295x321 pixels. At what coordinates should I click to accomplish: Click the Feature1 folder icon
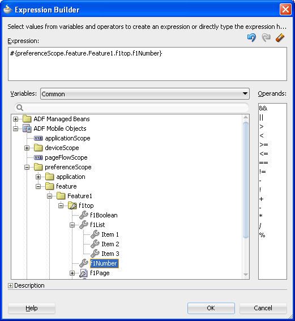coord(61,196)
